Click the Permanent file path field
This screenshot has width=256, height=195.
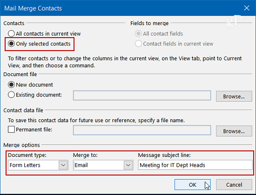pos(142,130)
